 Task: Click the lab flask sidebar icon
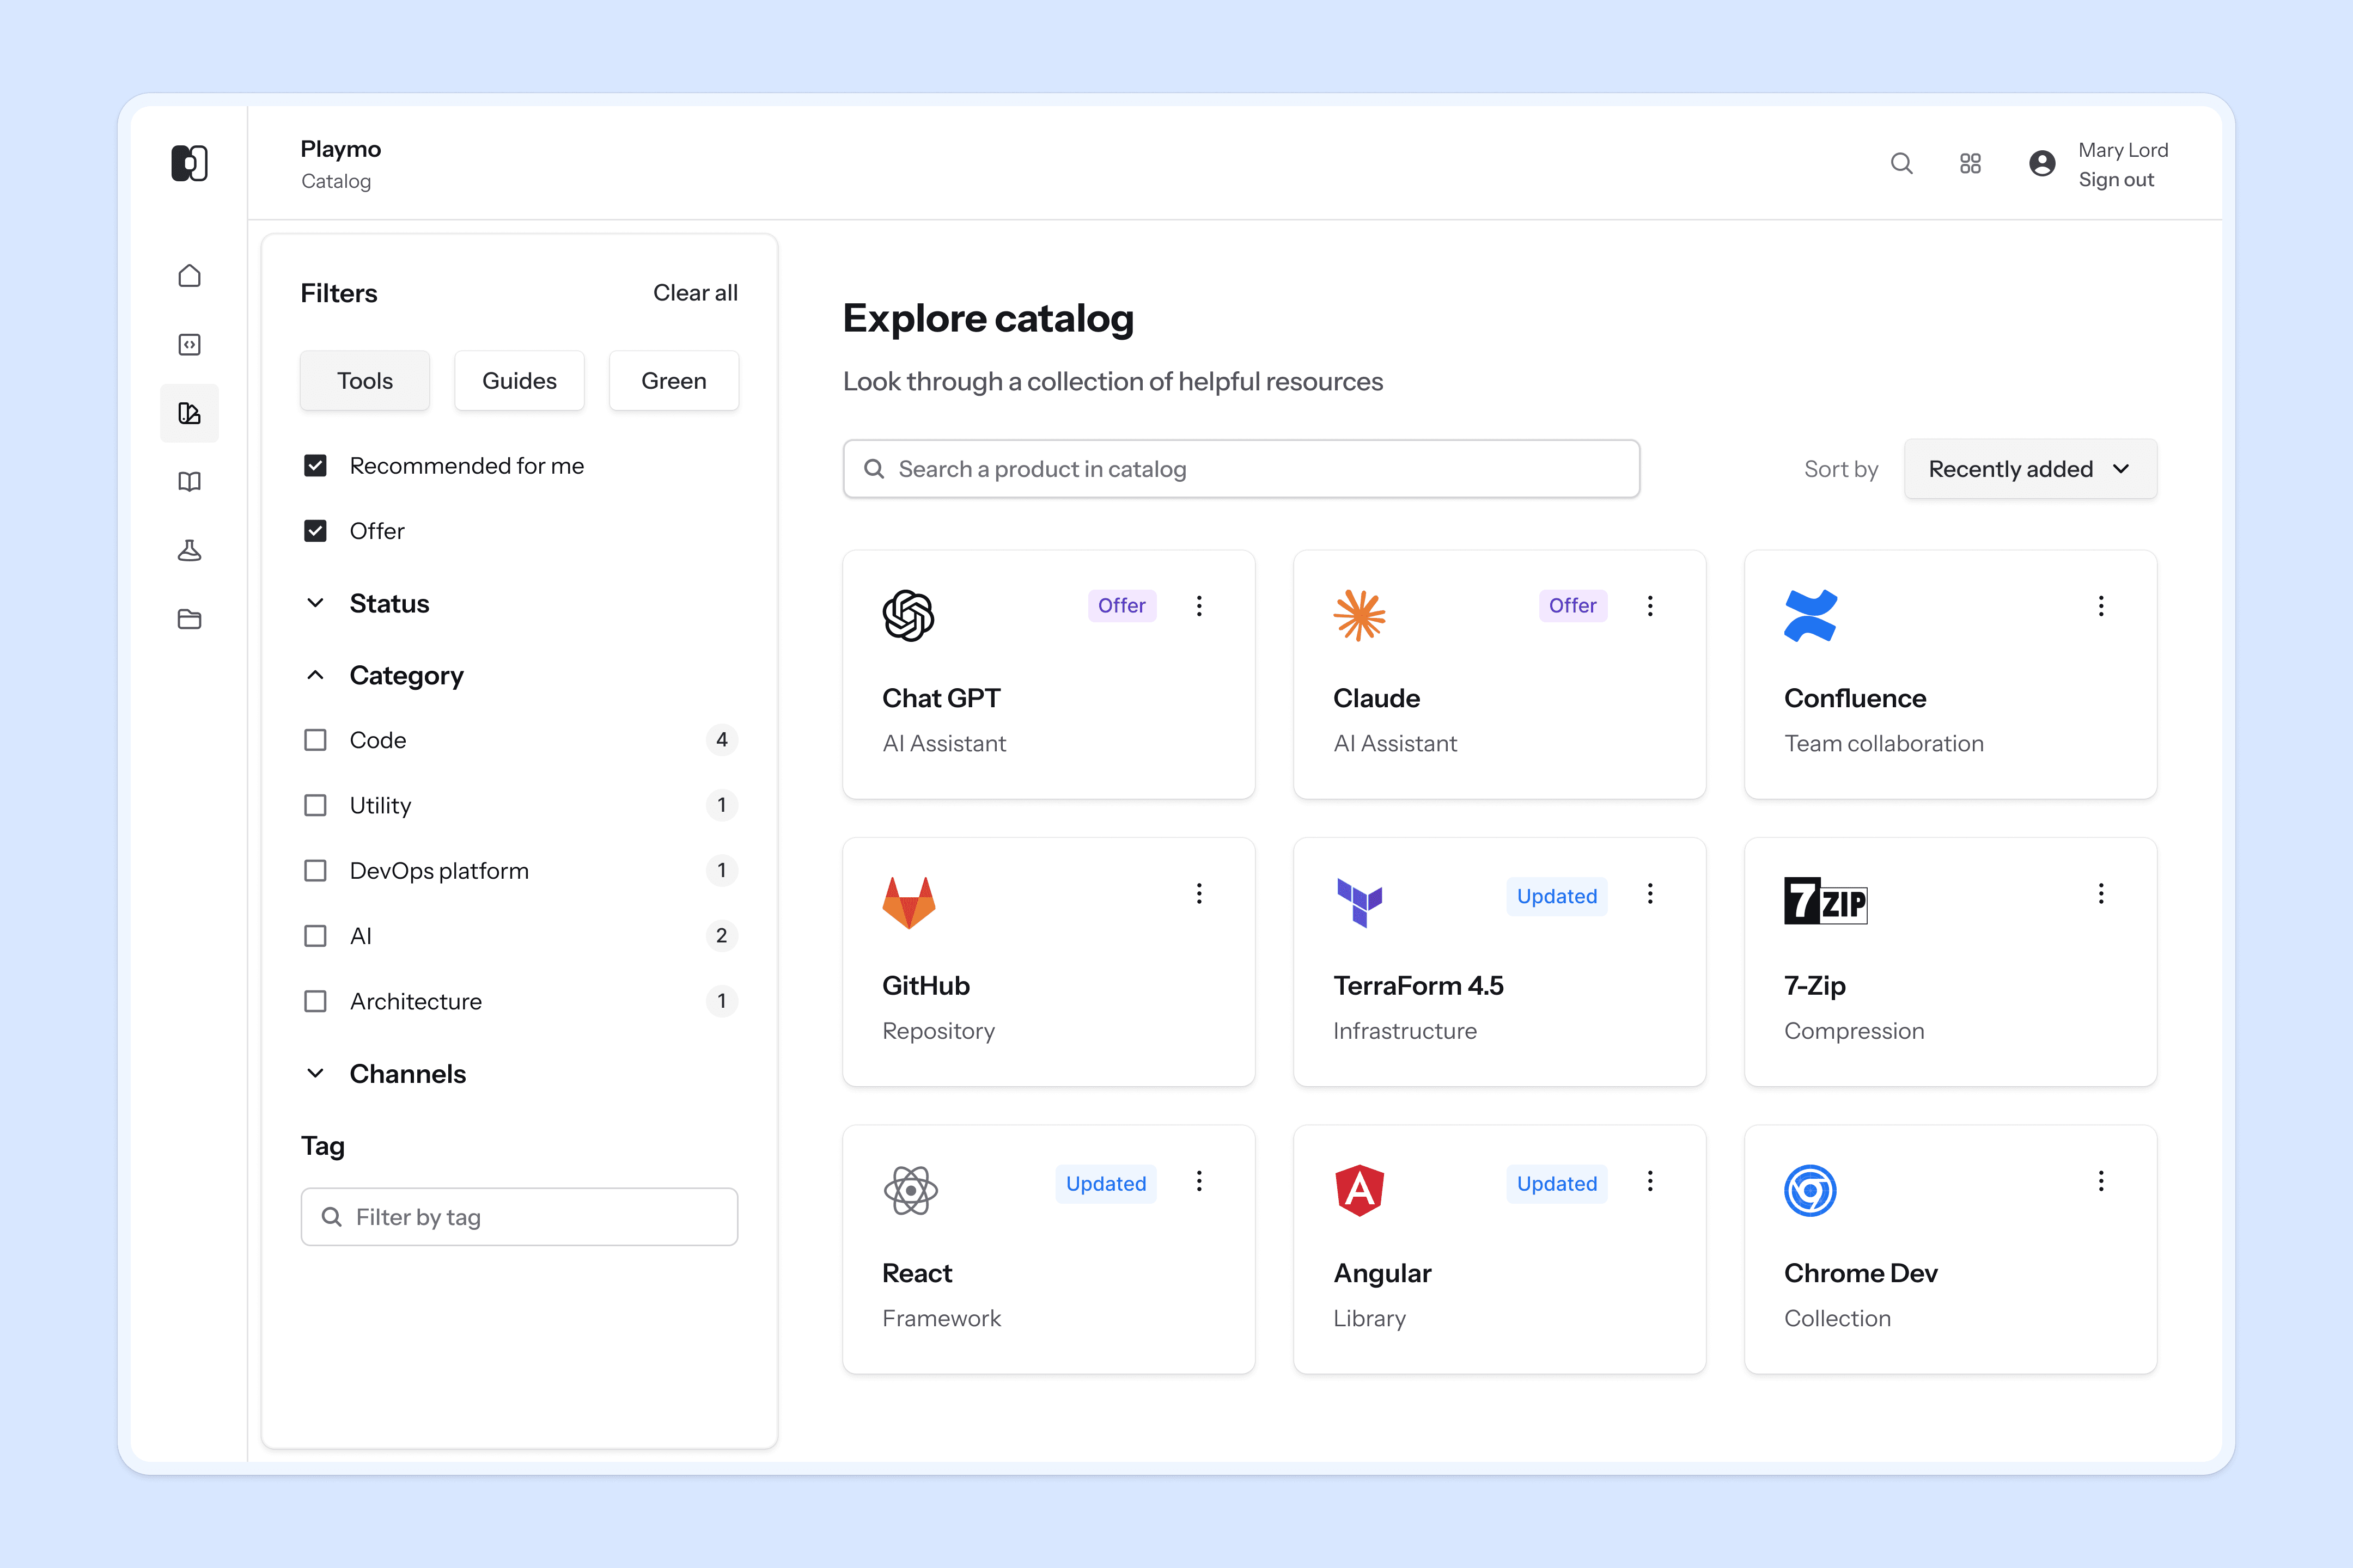[189, 551]
